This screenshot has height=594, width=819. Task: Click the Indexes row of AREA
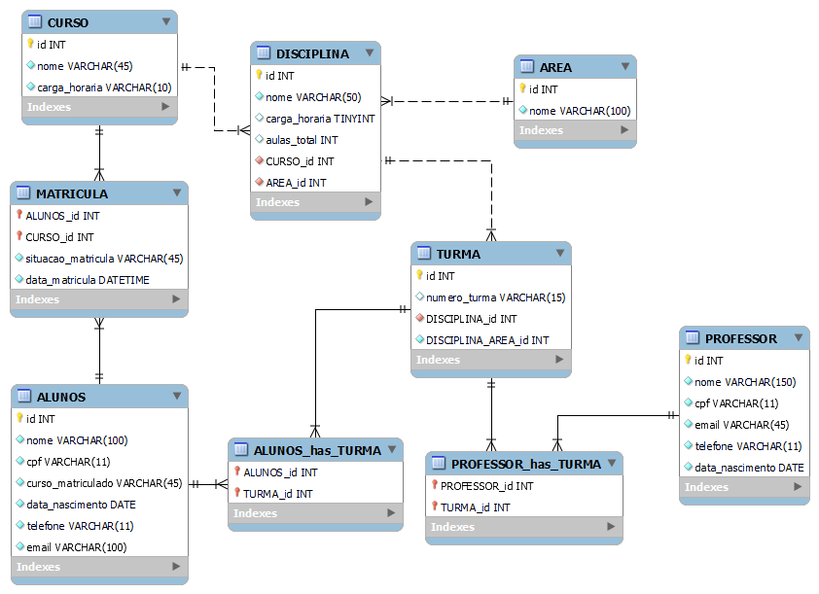point(574,129)
